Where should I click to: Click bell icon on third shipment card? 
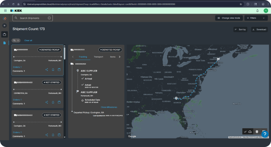tap(53, 135)
